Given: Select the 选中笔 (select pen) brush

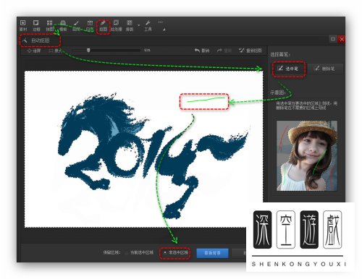Looking at the screenshot, I should point(289,69).
